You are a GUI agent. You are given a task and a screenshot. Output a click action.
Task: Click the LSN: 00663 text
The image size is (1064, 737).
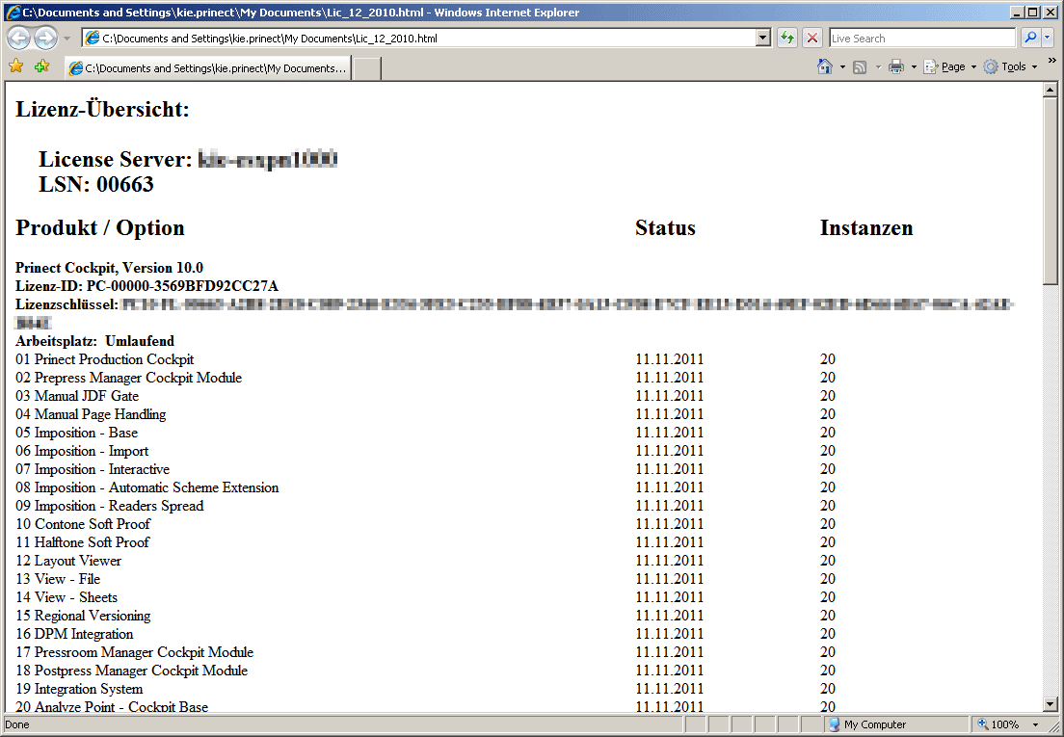click(x=96, y=184)
